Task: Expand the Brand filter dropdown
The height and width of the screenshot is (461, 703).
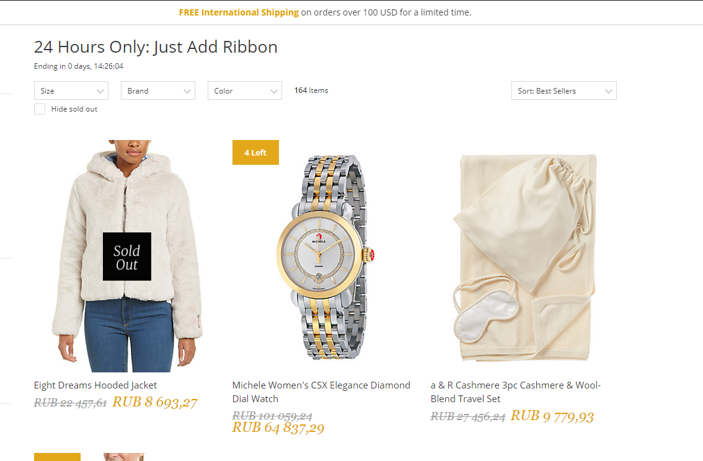Action: coord(158,90)
